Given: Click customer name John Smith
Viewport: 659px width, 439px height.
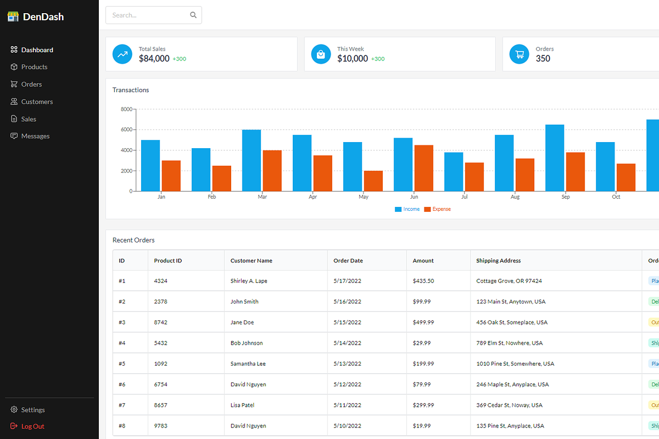Looking at the screenshot, I should click(x=244, y=302).
